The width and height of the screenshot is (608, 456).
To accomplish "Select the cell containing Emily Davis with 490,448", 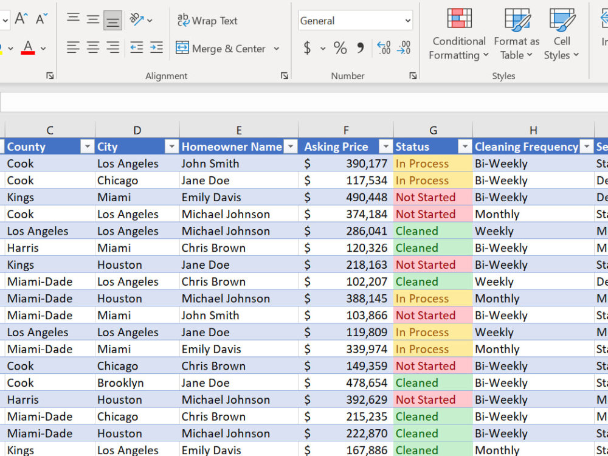I will point(239,198).
